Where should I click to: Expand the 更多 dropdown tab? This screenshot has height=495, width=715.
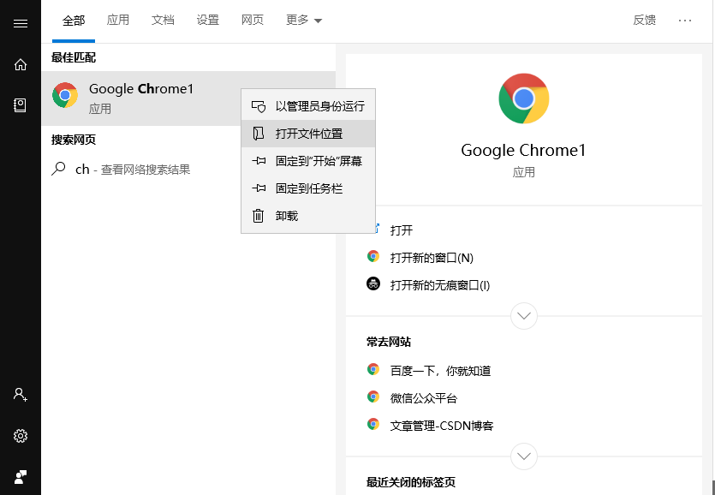[304, 20]
